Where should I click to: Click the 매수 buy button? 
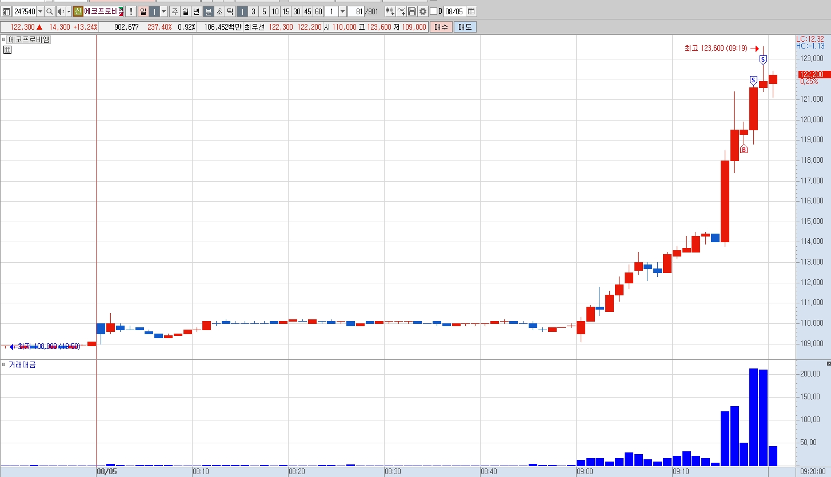point(441,27)
